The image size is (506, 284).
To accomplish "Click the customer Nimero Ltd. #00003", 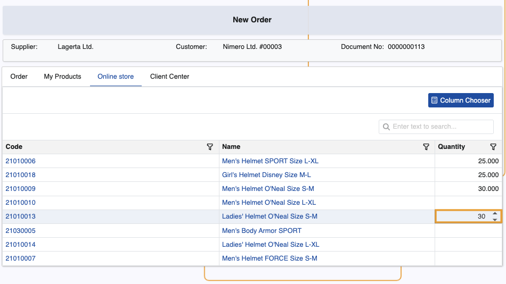I will (x=252, y=47).
